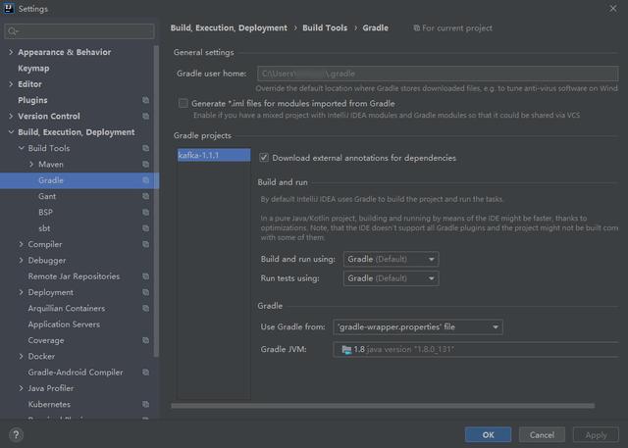Click the Cancel button
The width and height of the screenshot is (628, 448).
[x=542, y=435]
